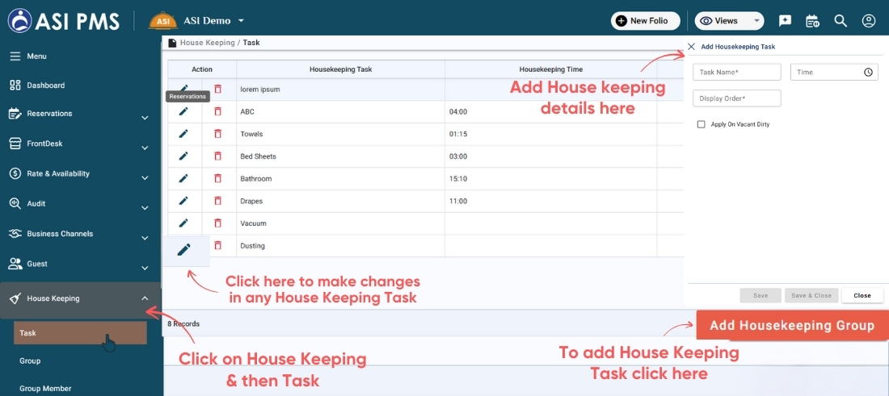The image size is (889, 396).
Task: Select Group under House Keeping
Action: [x=30, y=361]
